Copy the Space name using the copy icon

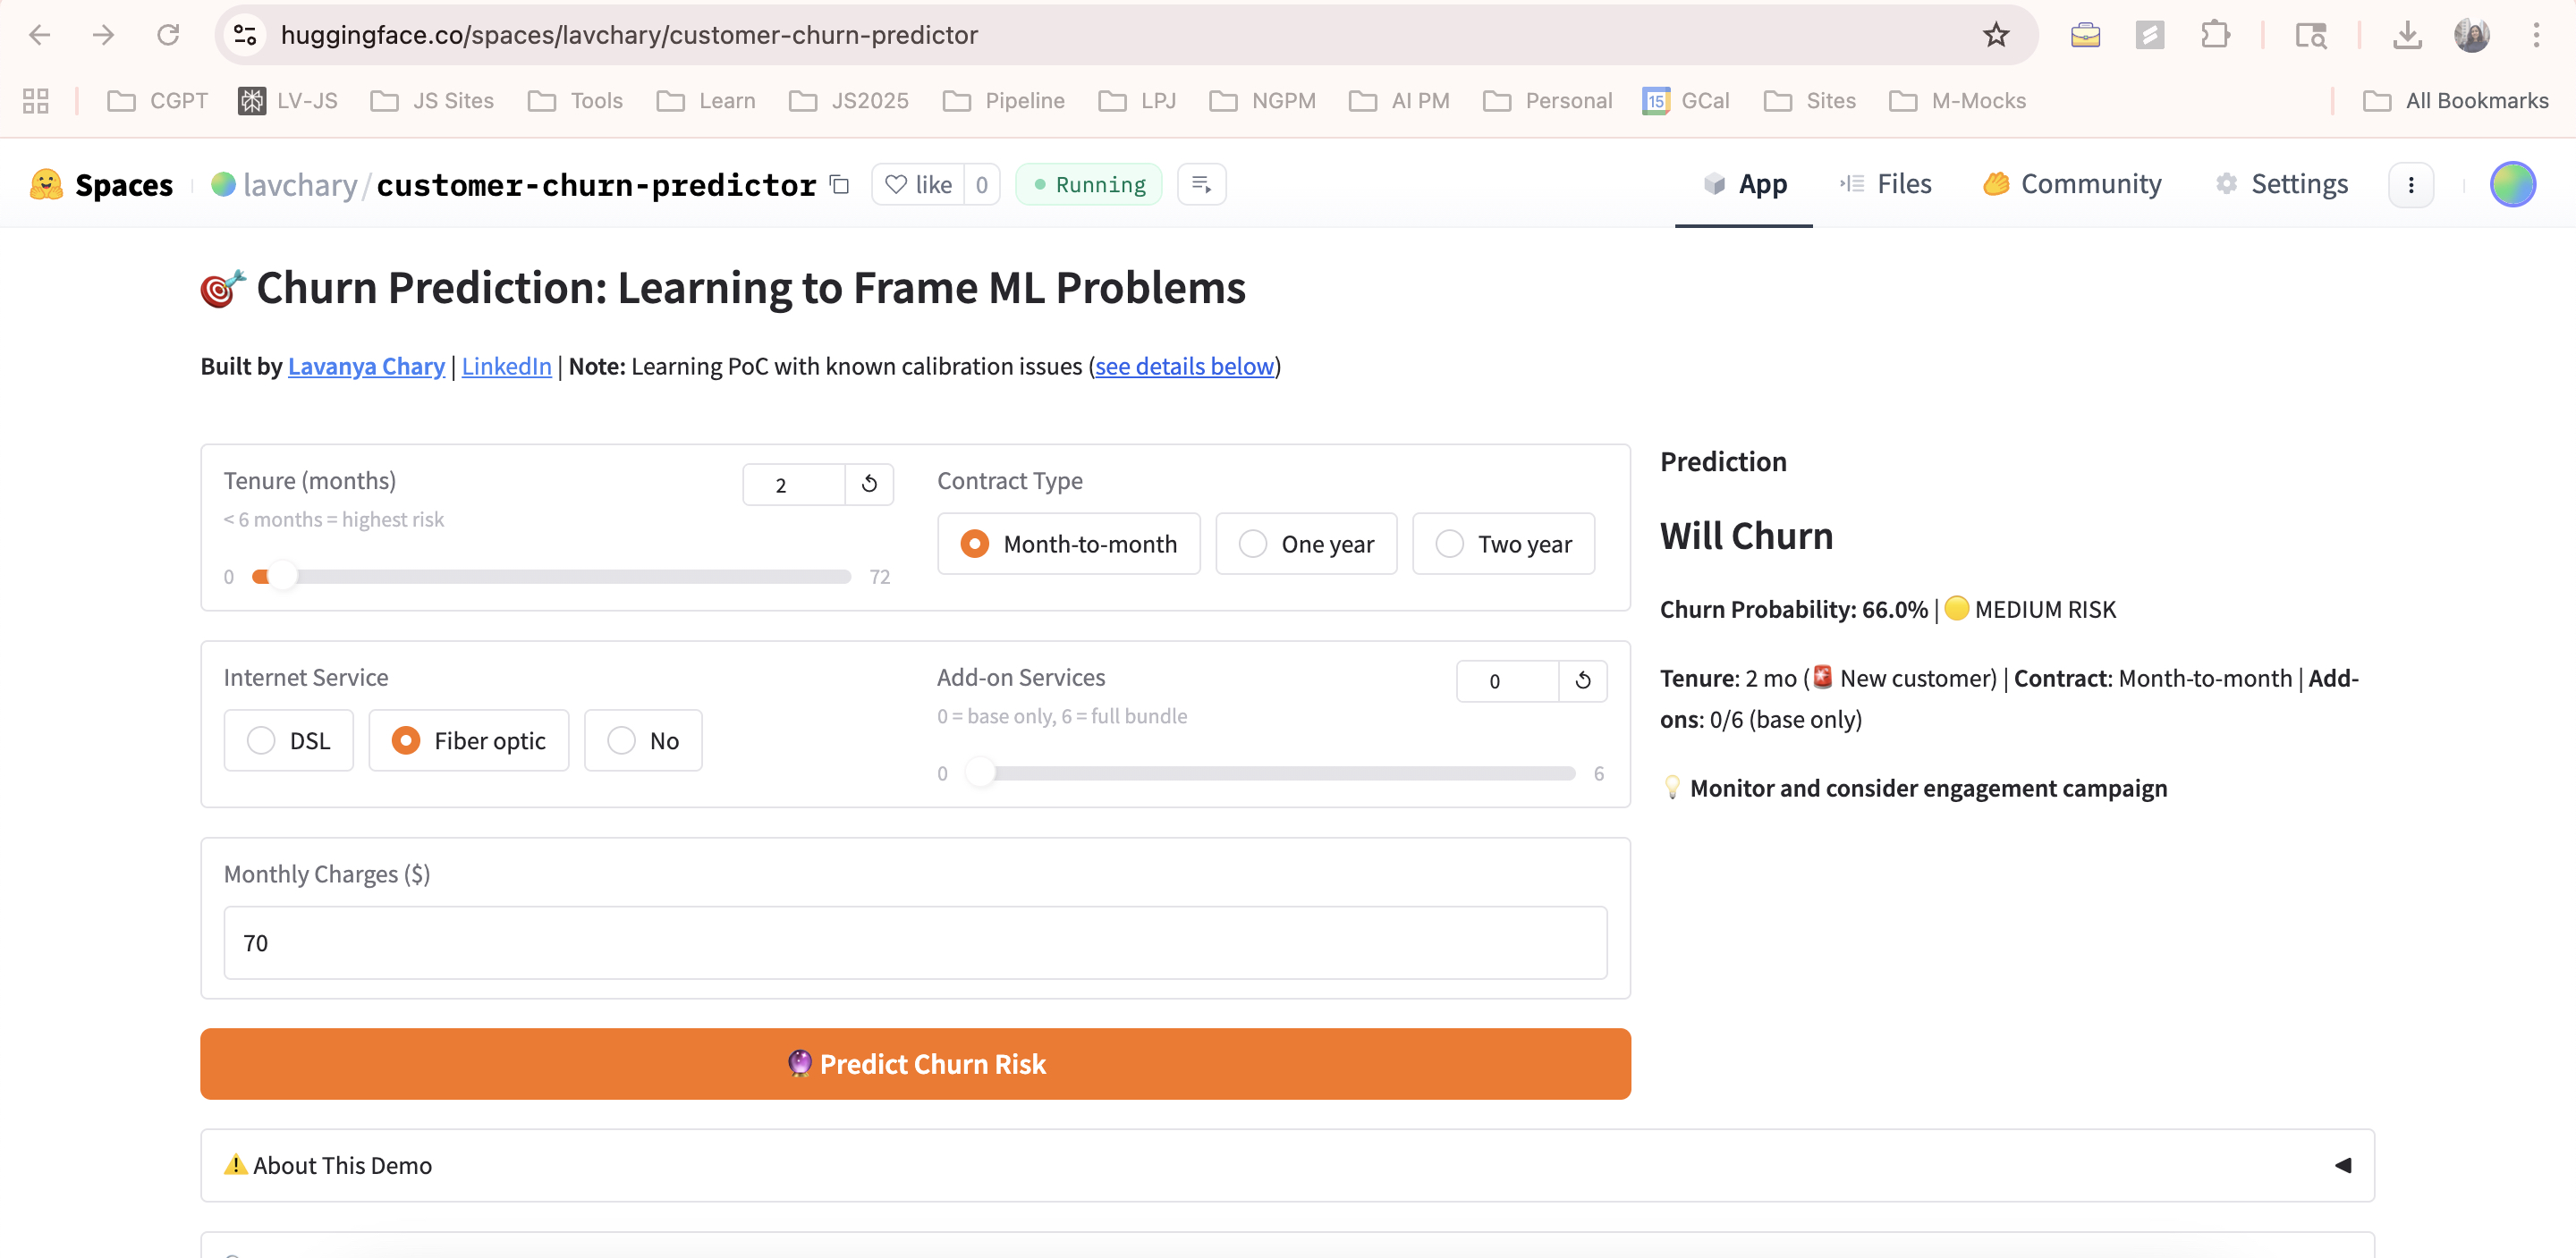click(x=839, y=184)
